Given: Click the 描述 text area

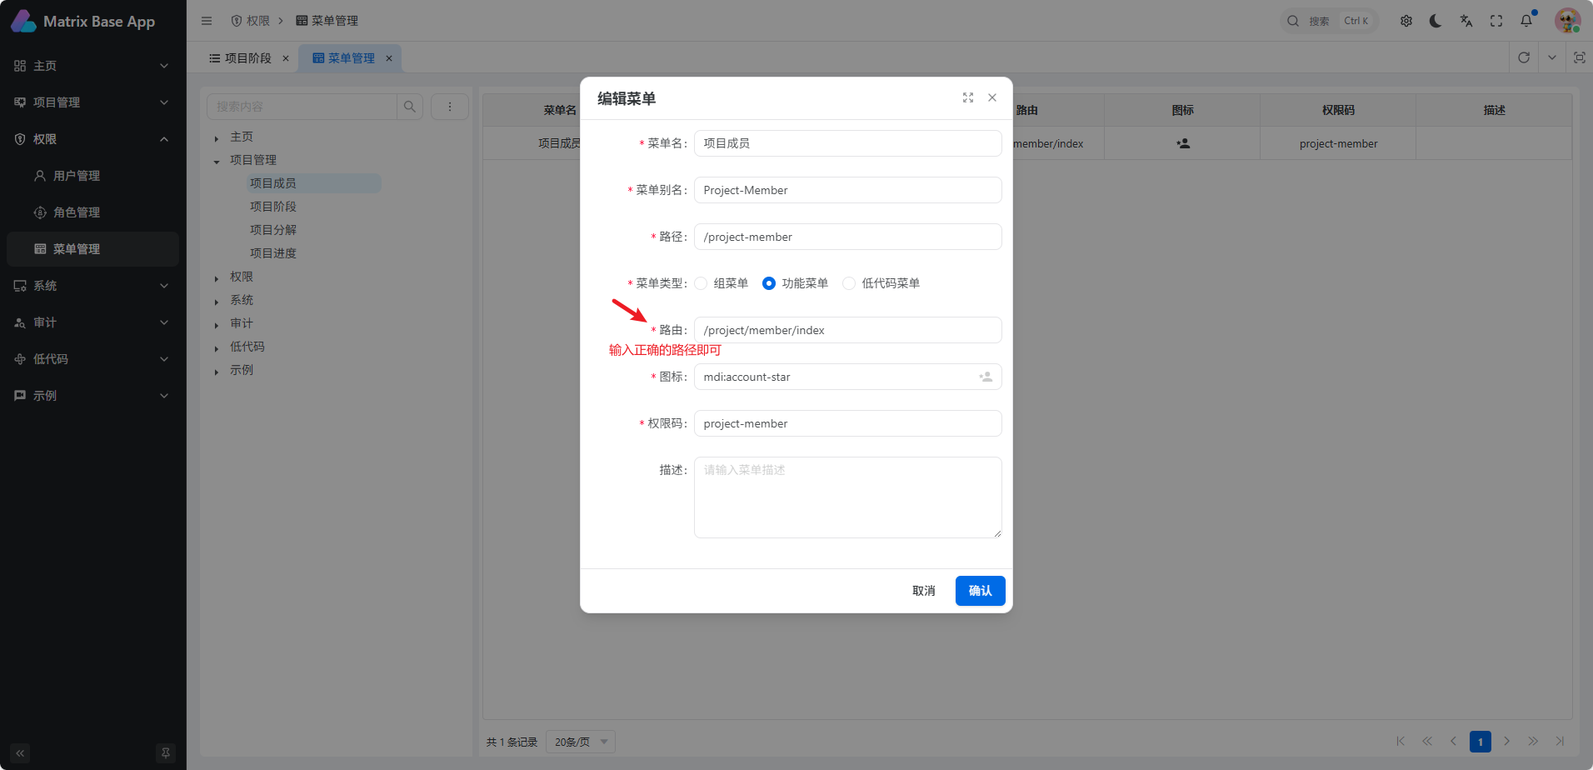Looking at the screenshot, I should coord(847,497).
